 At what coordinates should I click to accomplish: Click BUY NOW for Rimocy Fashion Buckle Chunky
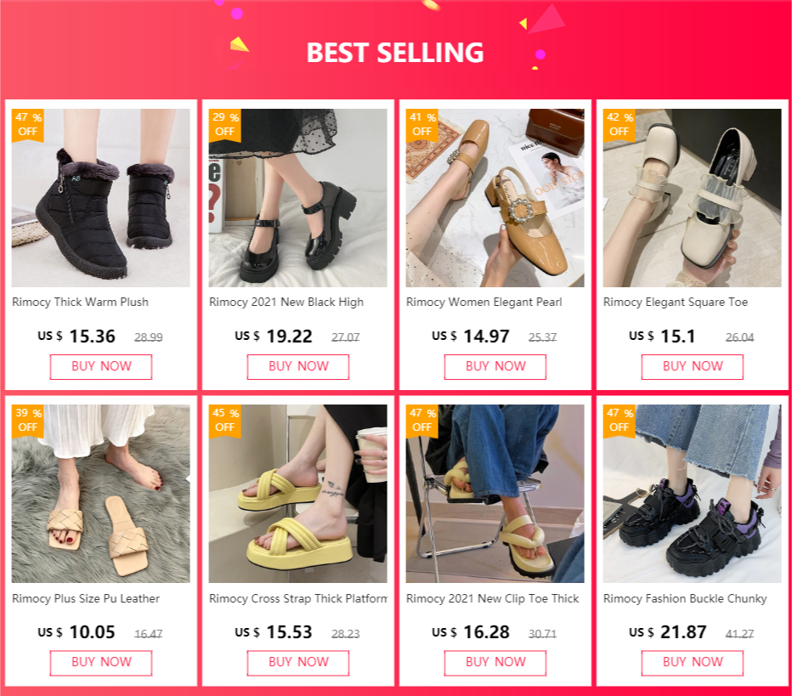(693, 663)
